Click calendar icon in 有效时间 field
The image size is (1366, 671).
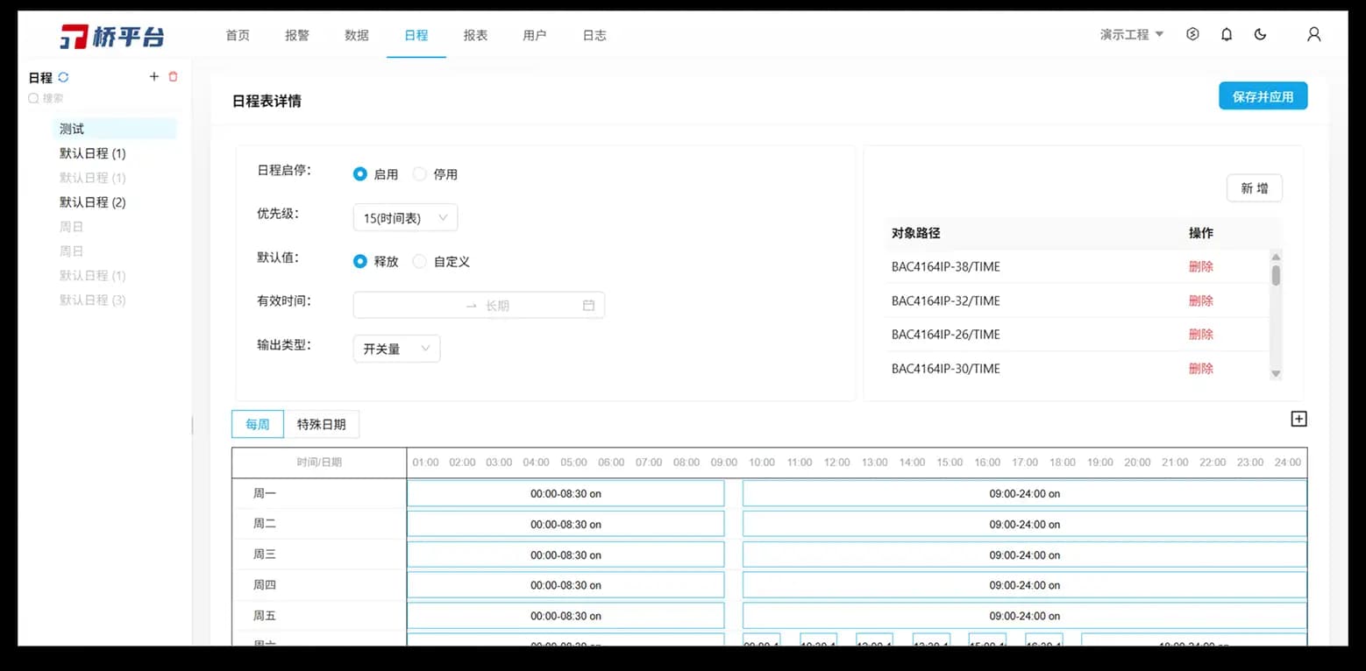[588, 305]
